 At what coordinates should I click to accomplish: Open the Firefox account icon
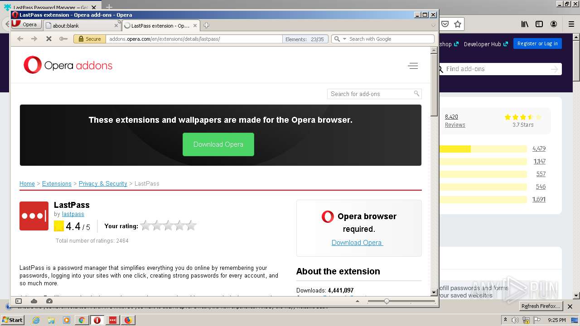(554, 24)
